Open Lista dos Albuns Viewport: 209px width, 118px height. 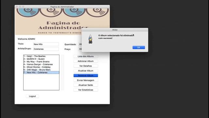pos(86,56)
